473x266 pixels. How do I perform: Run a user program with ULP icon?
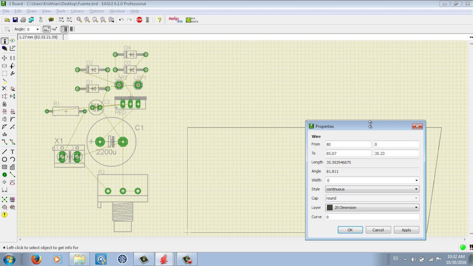click(69, 20)
